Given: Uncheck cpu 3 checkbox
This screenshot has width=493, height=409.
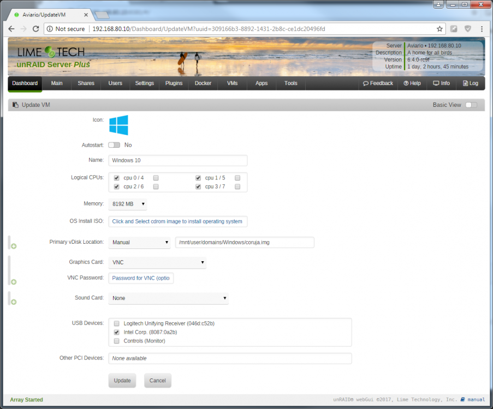Looking at the screenshot, I should 198,187.
